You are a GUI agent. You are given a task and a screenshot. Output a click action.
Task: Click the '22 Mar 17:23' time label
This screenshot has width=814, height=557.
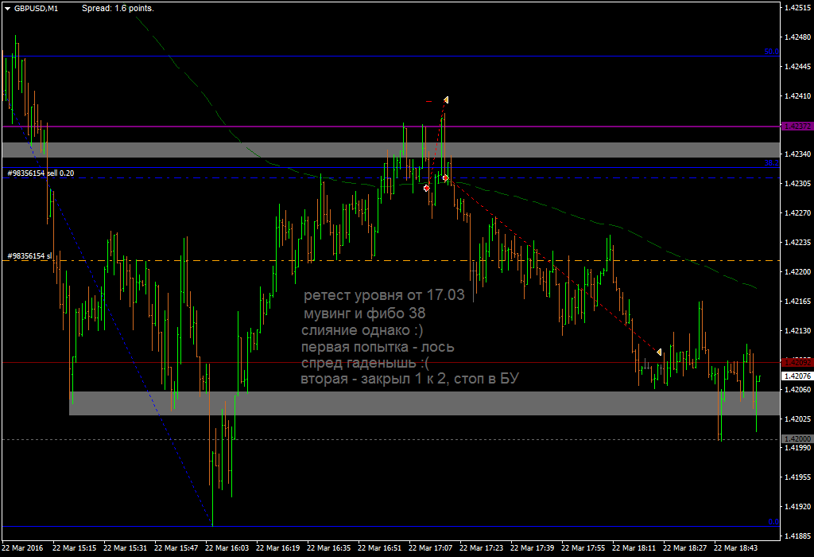point(481,547)
